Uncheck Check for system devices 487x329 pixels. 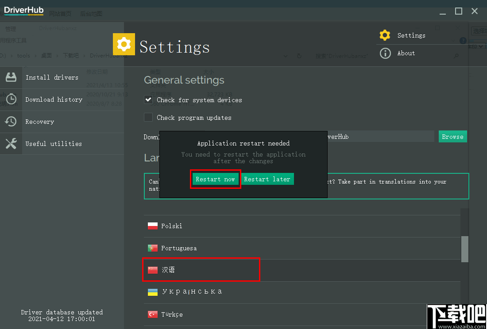pos(148,100)
